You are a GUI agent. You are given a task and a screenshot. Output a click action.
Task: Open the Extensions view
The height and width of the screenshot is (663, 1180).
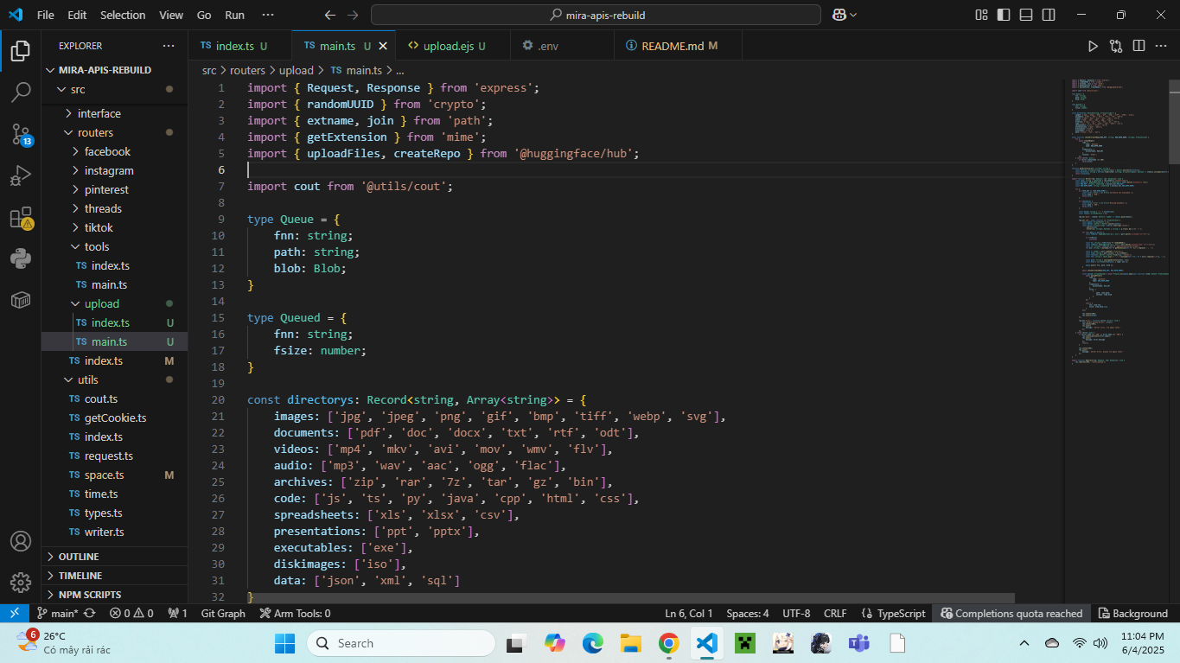(x=21, y=218)
